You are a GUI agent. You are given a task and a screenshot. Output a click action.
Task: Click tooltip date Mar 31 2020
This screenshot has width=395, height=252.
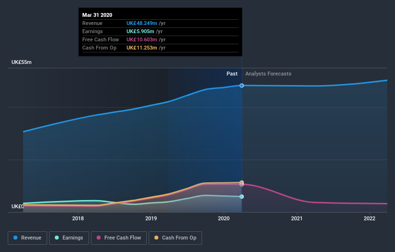[x=97, y=15]
